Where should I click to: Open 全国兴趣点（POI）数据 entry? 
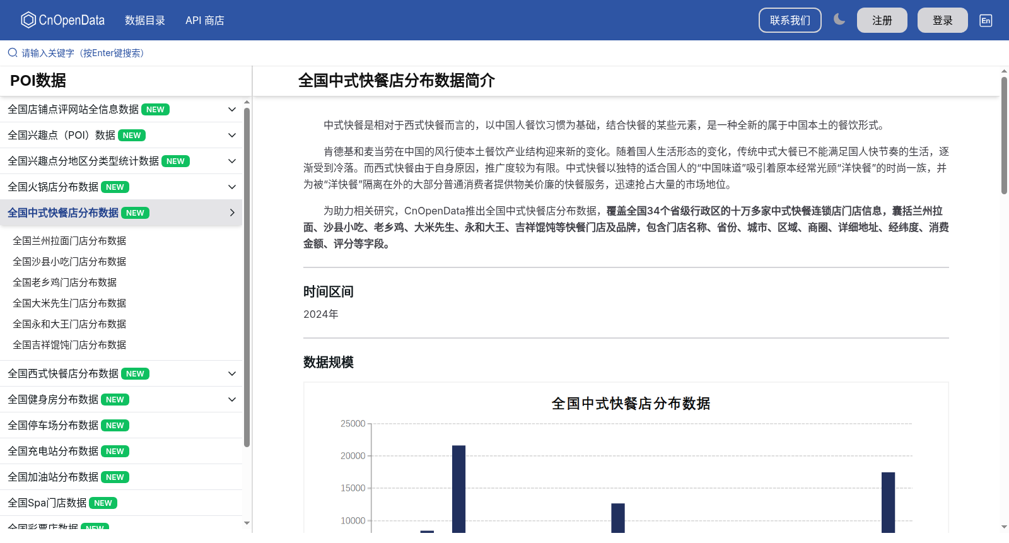point(61,136)
